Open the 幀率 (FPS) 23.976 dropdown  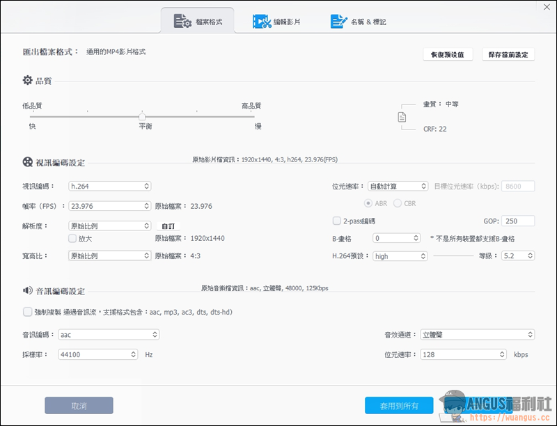110,206
